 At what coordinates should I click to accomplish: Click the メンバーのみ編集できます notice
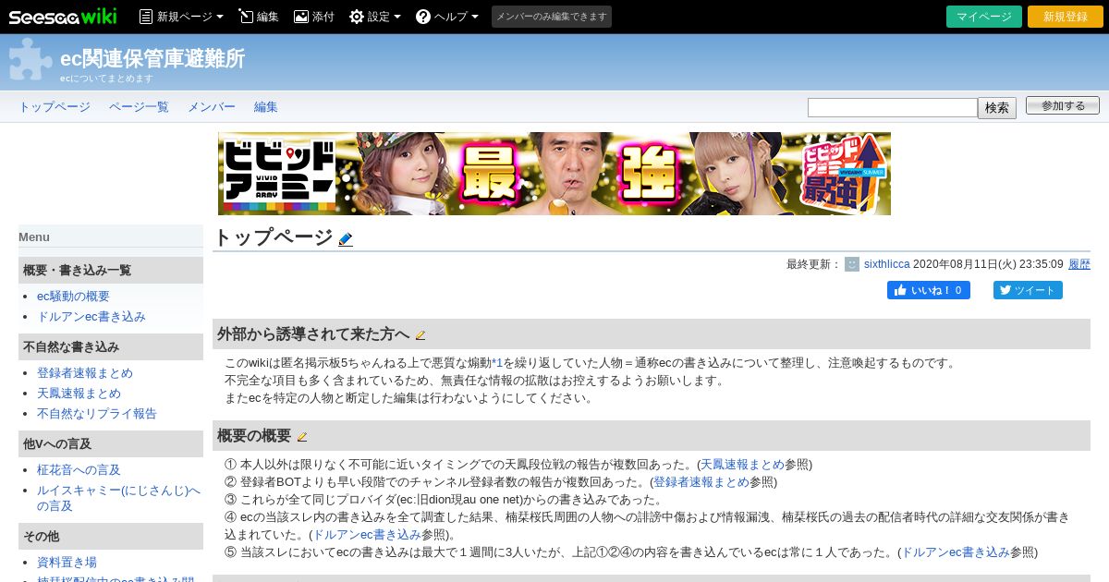[552, 17]
